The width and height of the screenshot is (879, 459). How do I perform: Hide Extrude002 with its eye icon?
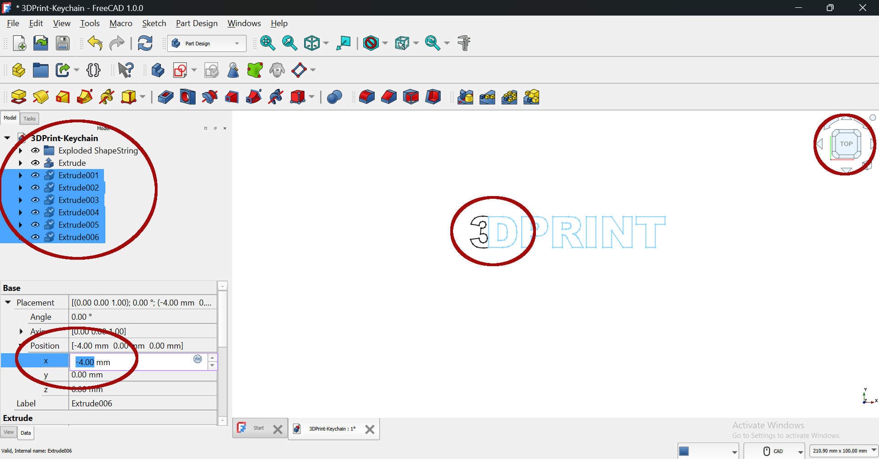coord(35,187)
